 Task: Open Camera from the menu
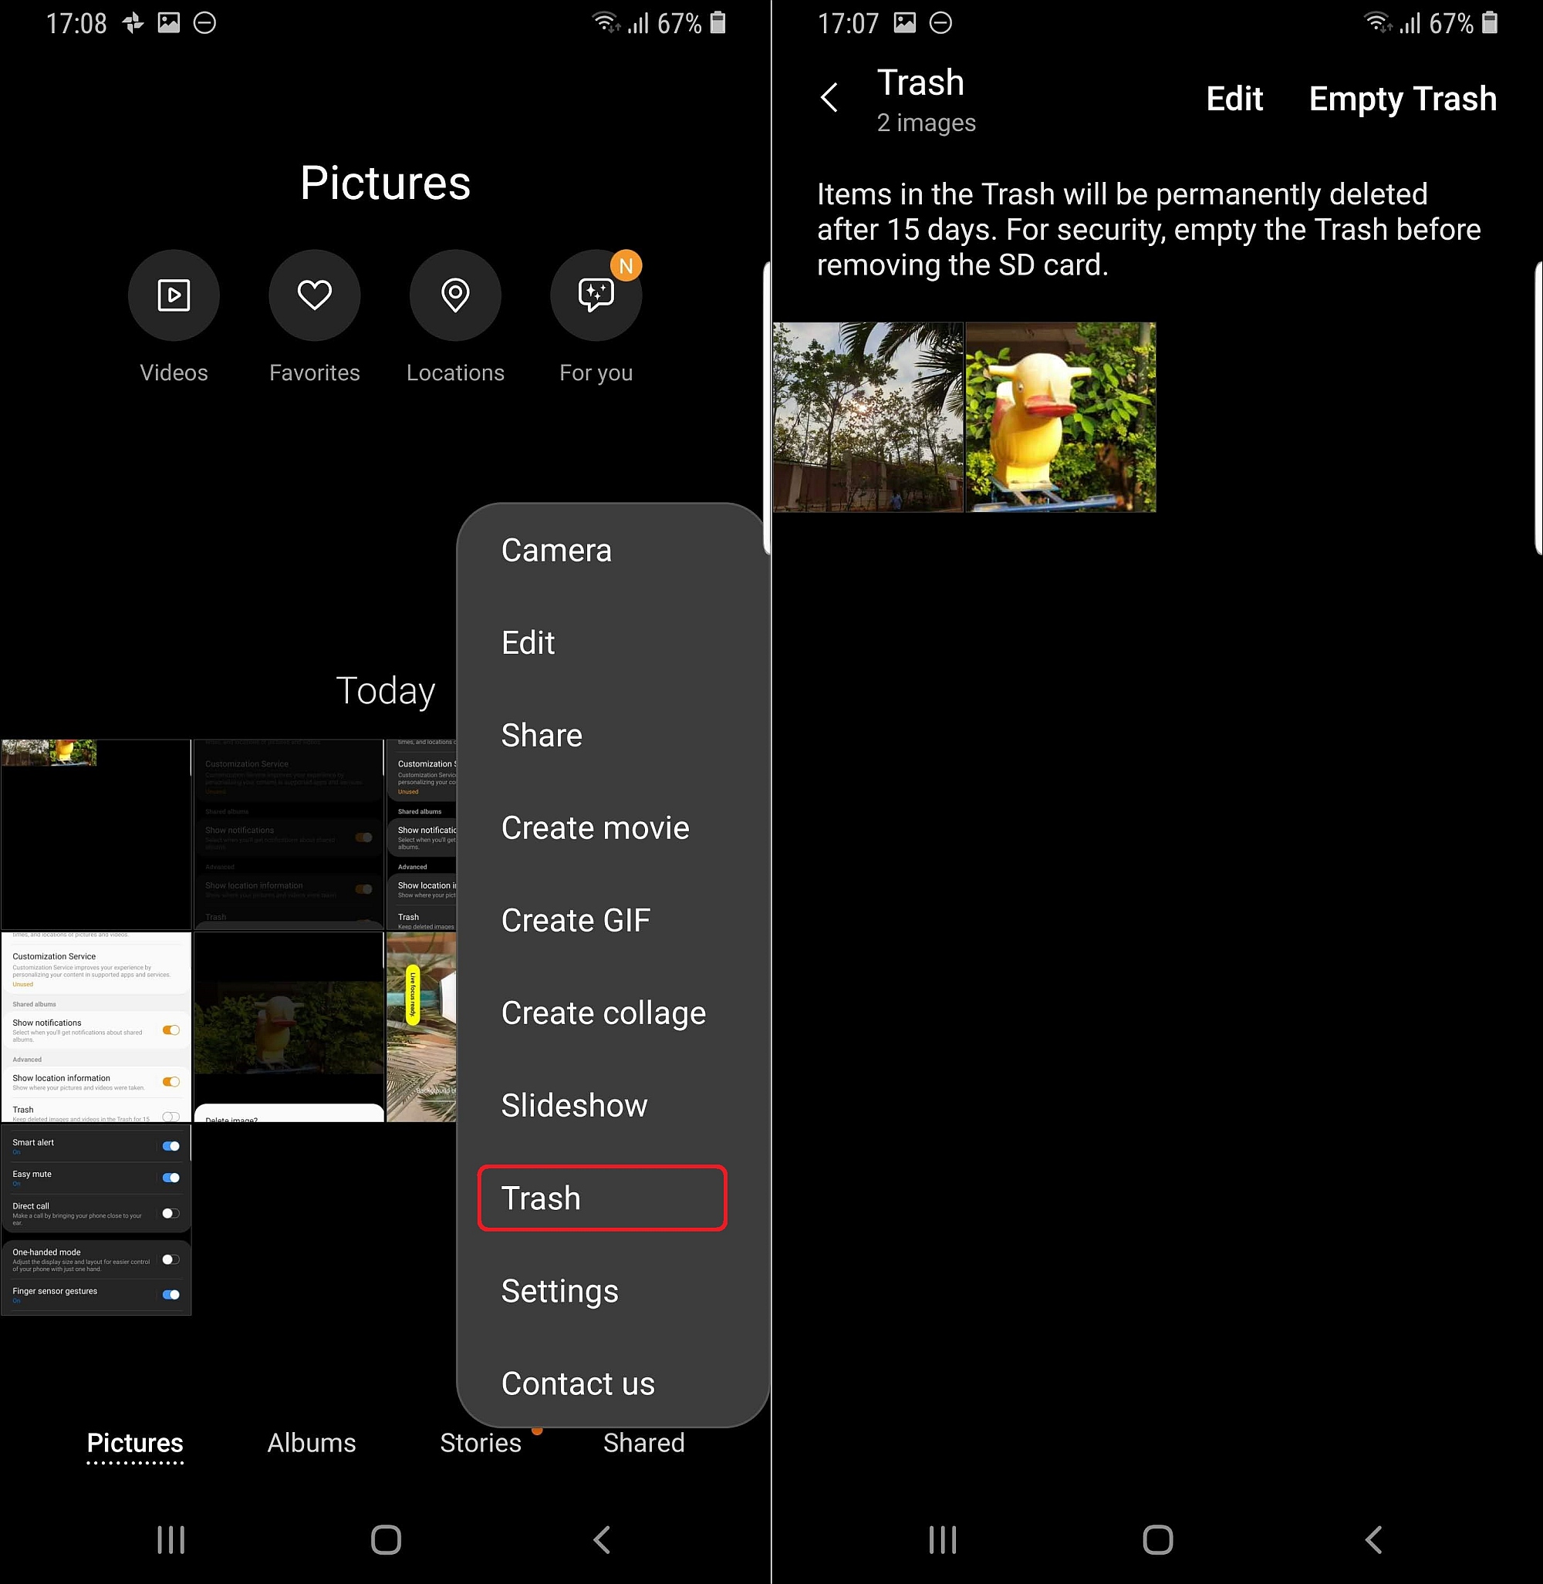click(x=555, y=550)
